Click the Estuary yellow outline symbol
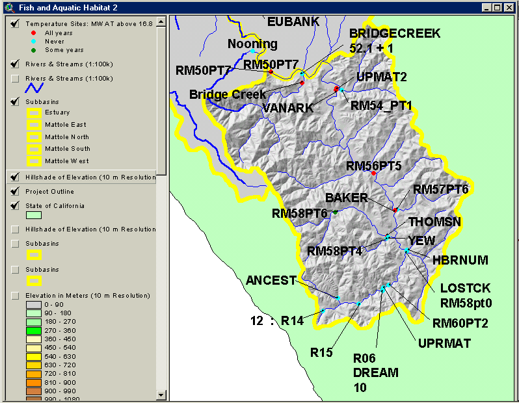 34,113
